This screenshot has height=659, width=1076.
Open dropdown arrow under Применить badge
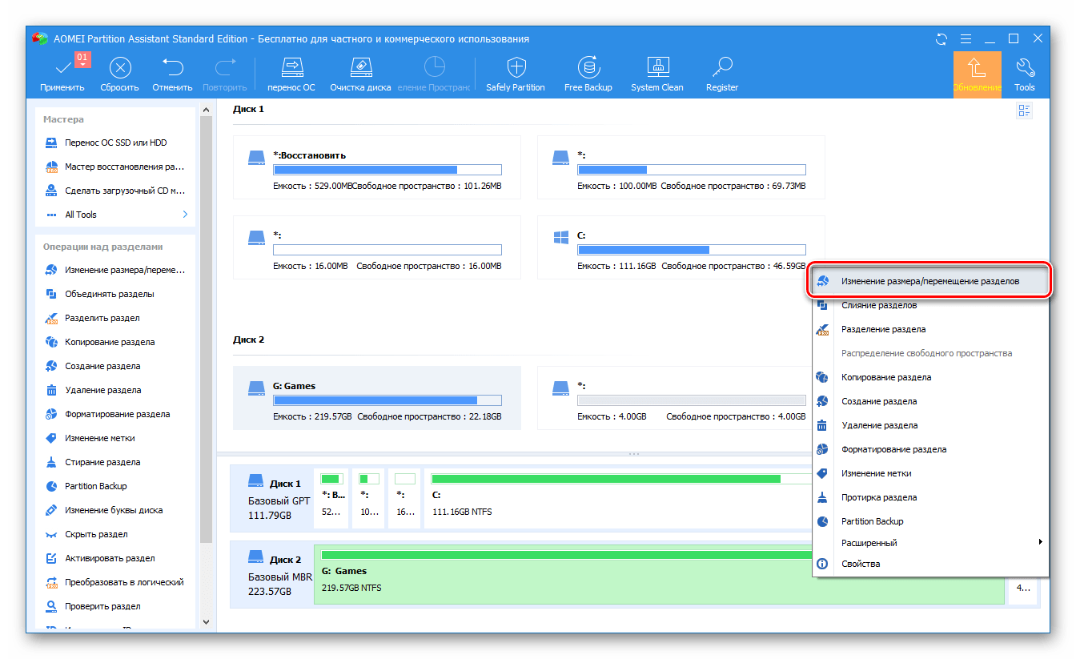pyautogui.click(x=82, y=65)
